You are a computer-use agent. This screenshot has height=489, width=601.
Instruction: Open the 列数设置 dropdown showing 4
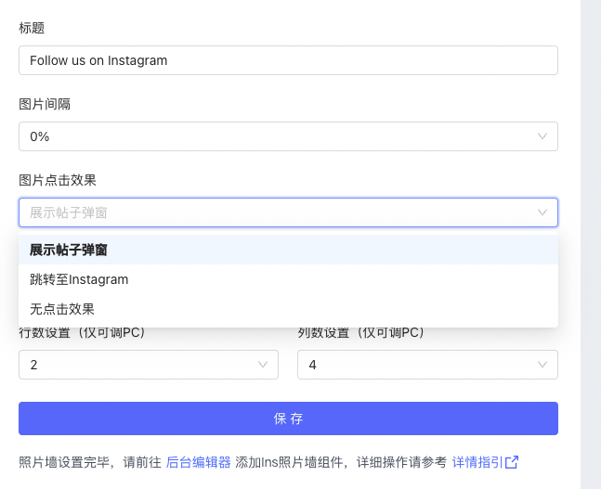tap(427, 365)
